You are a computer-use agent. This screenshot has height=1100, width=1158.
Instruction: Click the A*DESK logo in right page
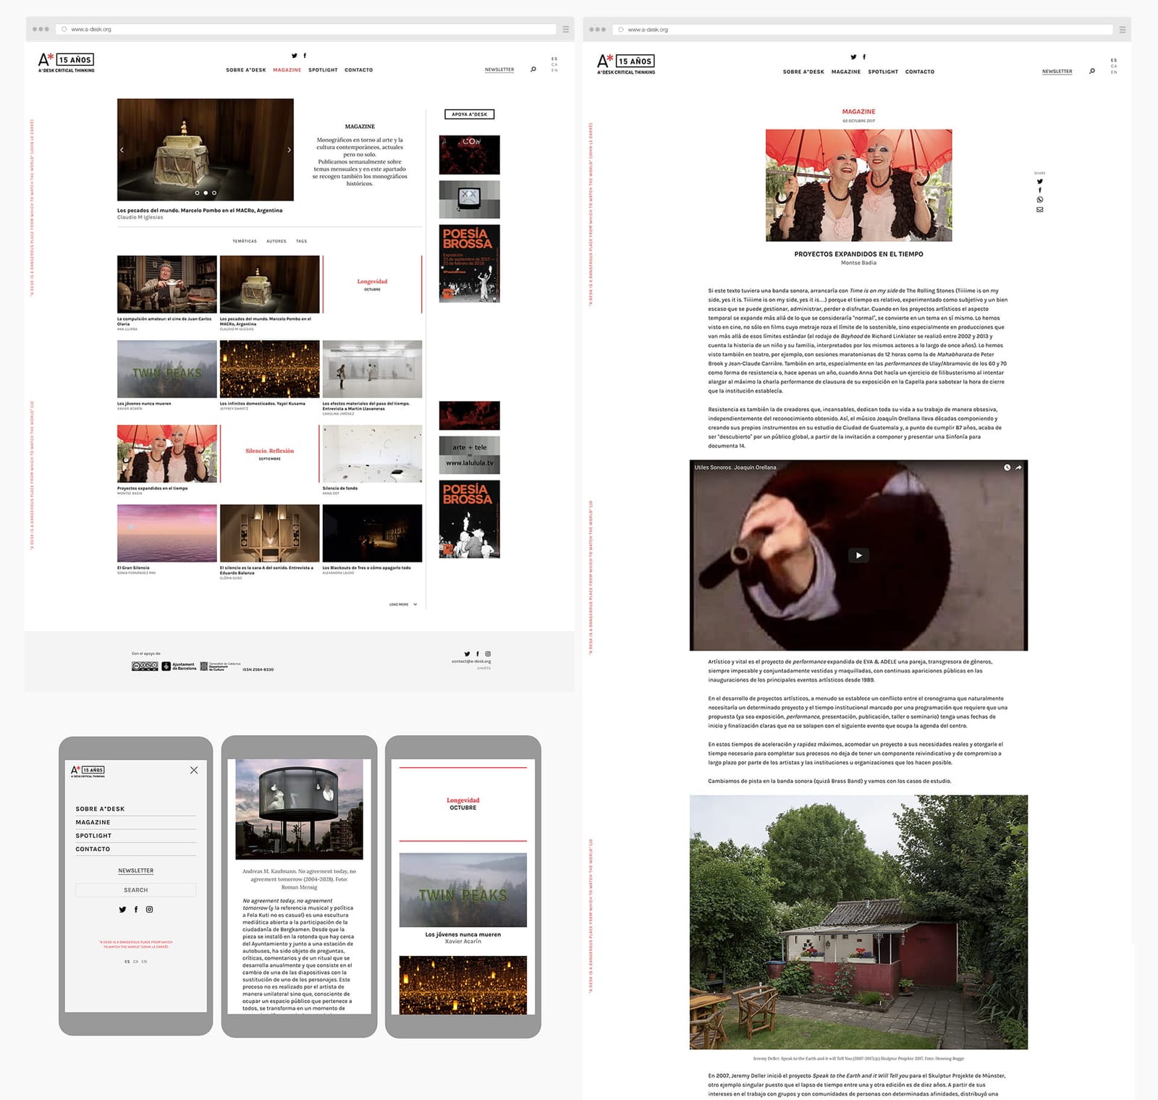(627, 63)
